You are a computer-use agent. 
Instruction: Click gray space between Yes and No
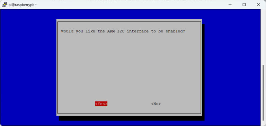coord(129,104)
